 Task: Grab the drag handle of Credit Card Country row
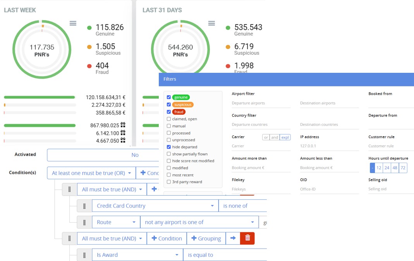coord(84,206)
